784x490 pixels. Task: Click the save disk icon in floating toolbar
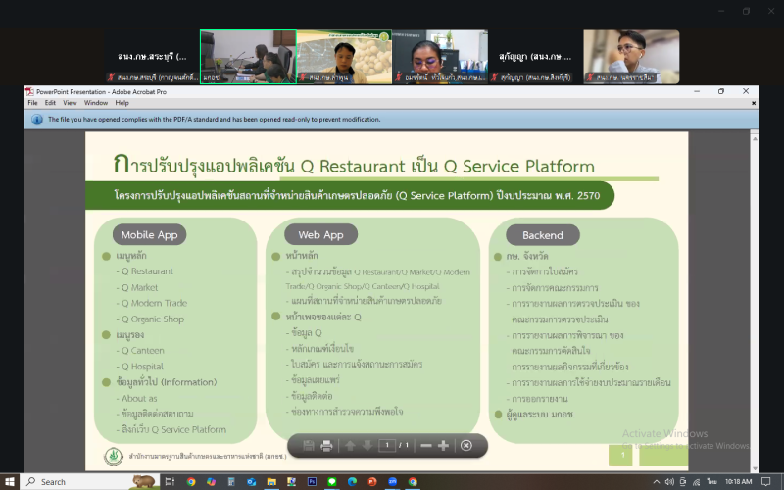[309, 446]
